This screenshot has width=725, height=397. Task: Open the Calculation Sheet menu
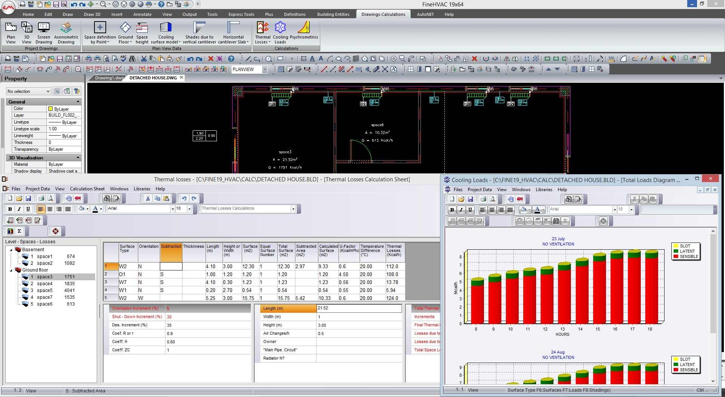pos(87,189)
